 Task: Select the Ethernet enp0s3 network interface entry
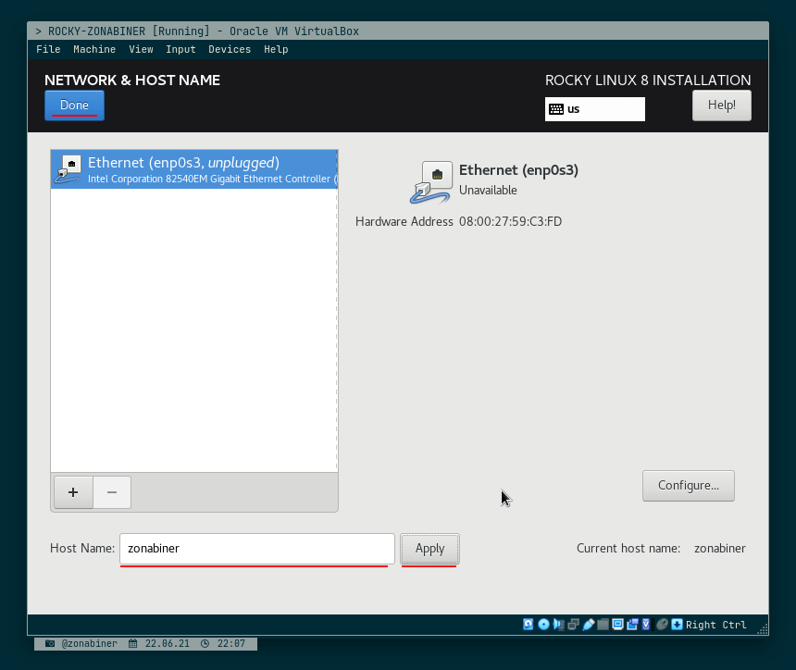194,169
